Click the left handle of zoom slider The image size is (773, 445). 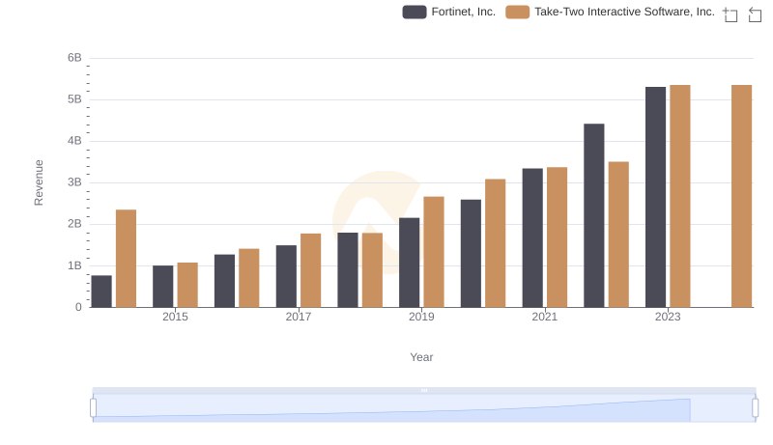pyautogui.click(x=93, y=407)
